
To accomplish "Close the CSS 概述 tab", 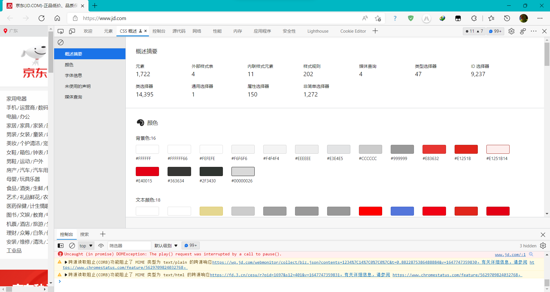I will 146,31.
